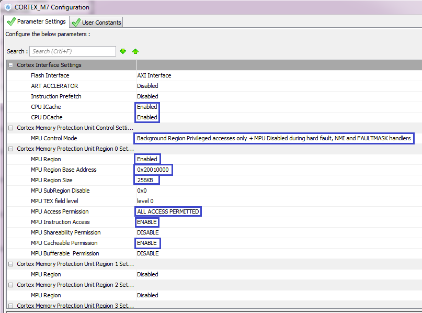Viewport: 422px width, 313px height.
Task: Switch to the User Constants tab
Action: pyautogui.click(x=96, y=23)
